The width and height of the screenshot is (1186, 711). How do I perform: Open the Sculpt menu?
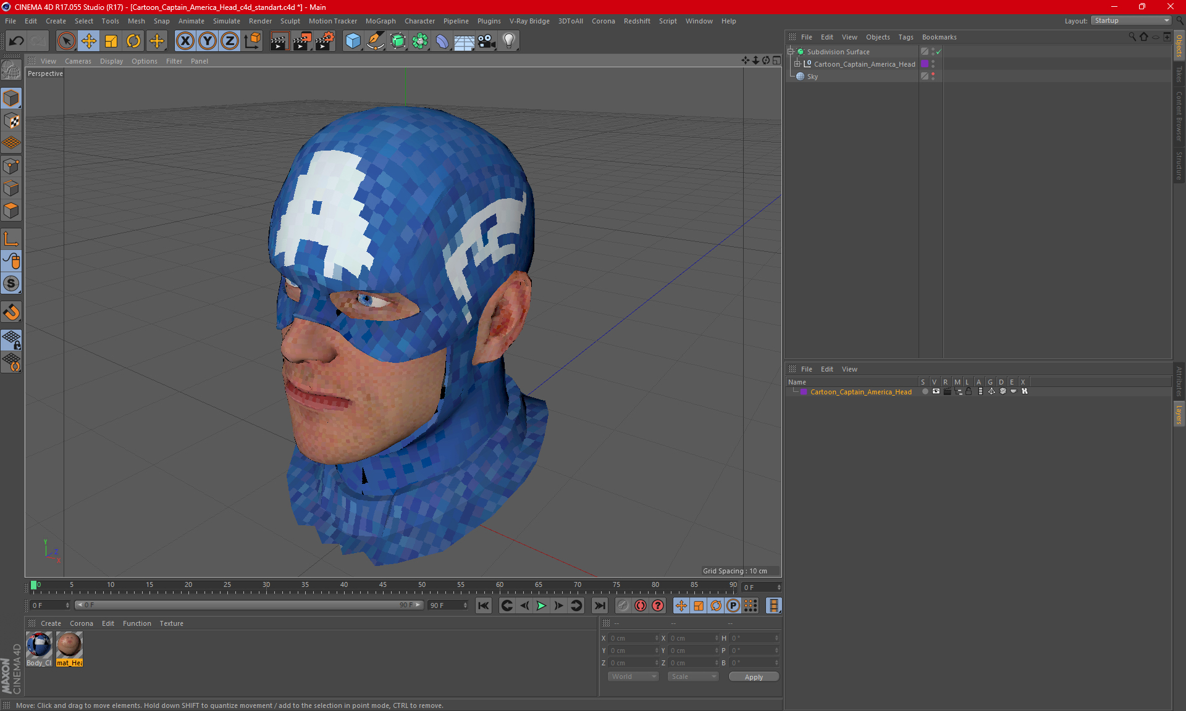pos(290,21)
